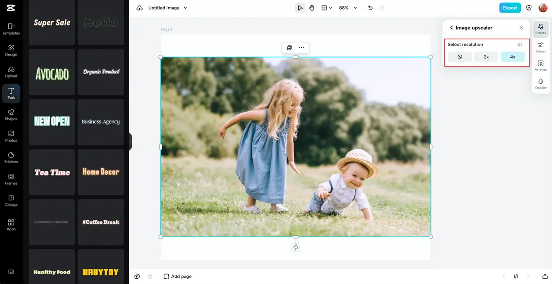Open more options on floating image toolbar
This screenshot has width=552, height=284.
(301, 48)
